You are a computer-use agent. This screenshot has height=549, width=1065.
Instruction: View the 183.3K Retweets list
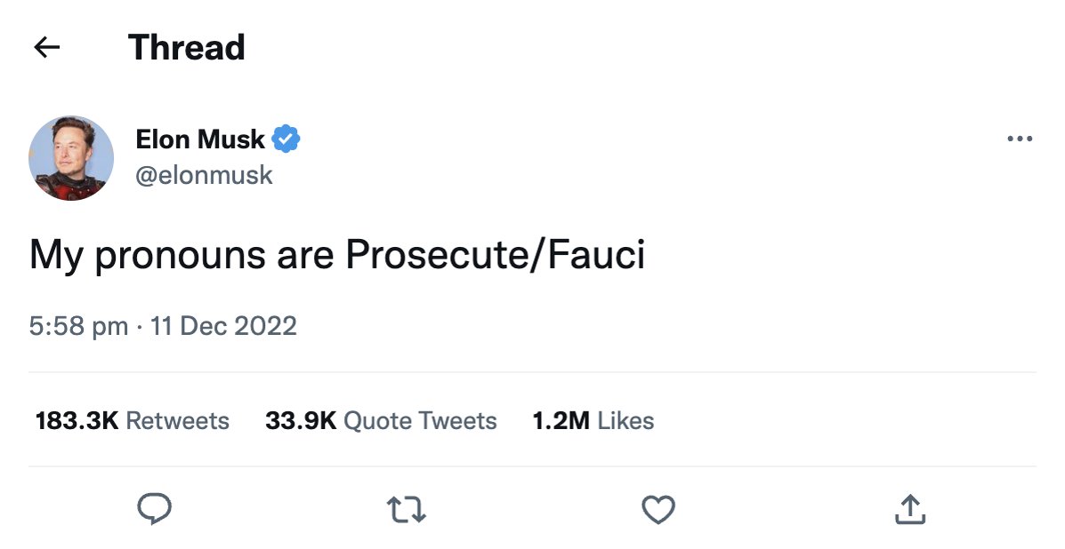pos(132,420)
